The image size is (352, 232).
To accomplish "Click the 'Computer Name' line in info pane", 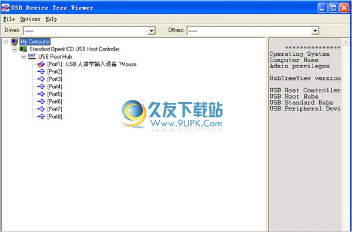I will (294, 60).
